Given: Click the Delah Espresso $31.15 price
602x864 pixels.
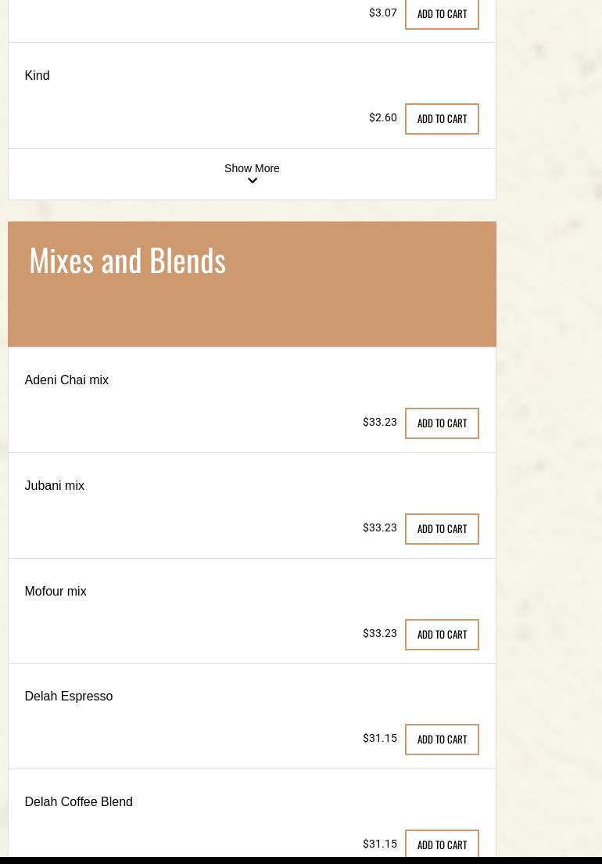Looking at the screenshot, I should coord(379,739).
